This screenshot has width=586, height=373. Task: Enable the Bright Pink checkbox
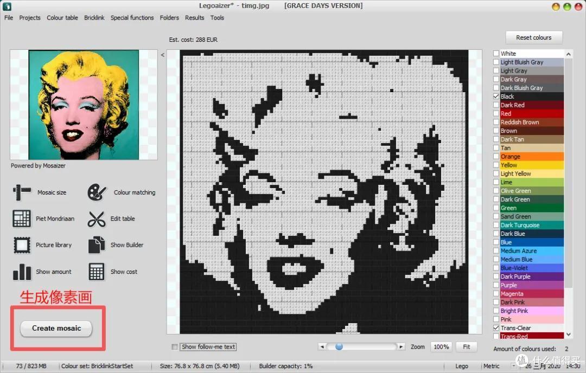point(496,311)
